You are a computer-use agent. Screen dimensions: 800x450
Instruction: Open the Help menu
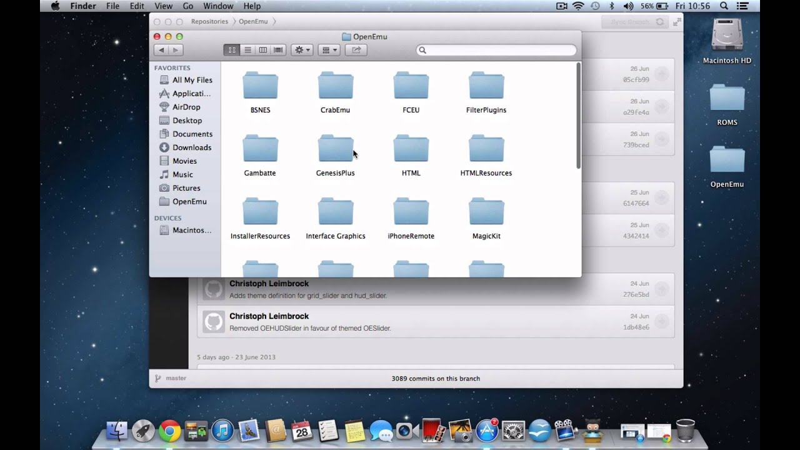[x=252, y=6]
